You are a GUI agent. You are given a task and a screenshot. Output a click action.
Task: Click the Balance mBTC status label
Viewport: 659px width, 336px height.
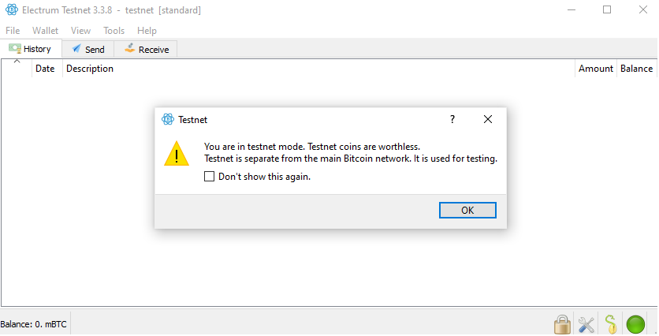34,324
